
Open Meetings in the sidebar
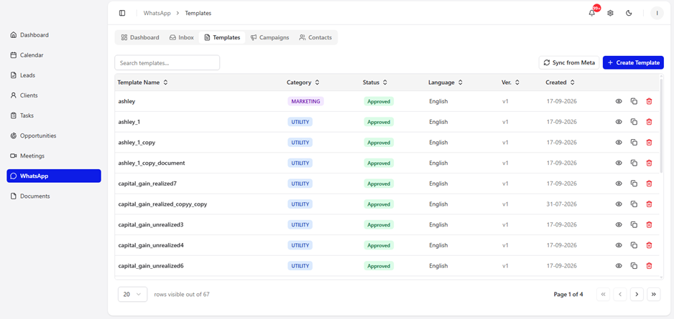click(54, 156)
